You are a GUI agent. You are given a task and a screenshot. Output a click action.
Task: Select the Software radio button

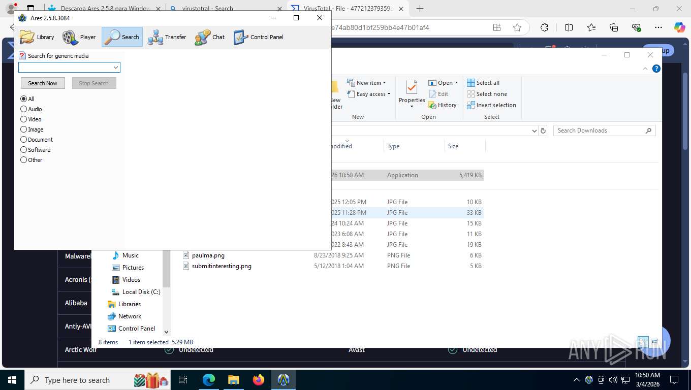pyautogui.click(x=23, y=150)
